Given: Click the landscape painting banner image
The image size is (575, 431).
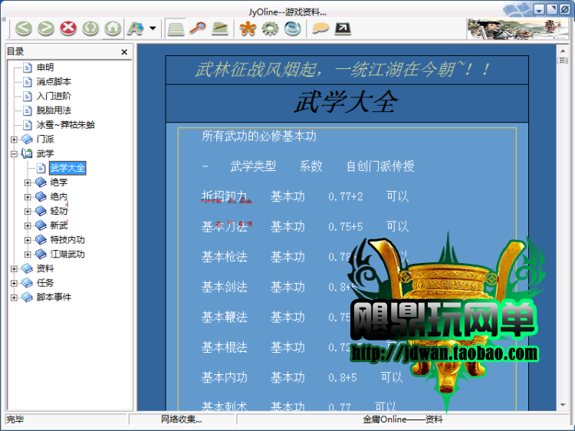Looking at the screenshot, I should tap(517, 29).
